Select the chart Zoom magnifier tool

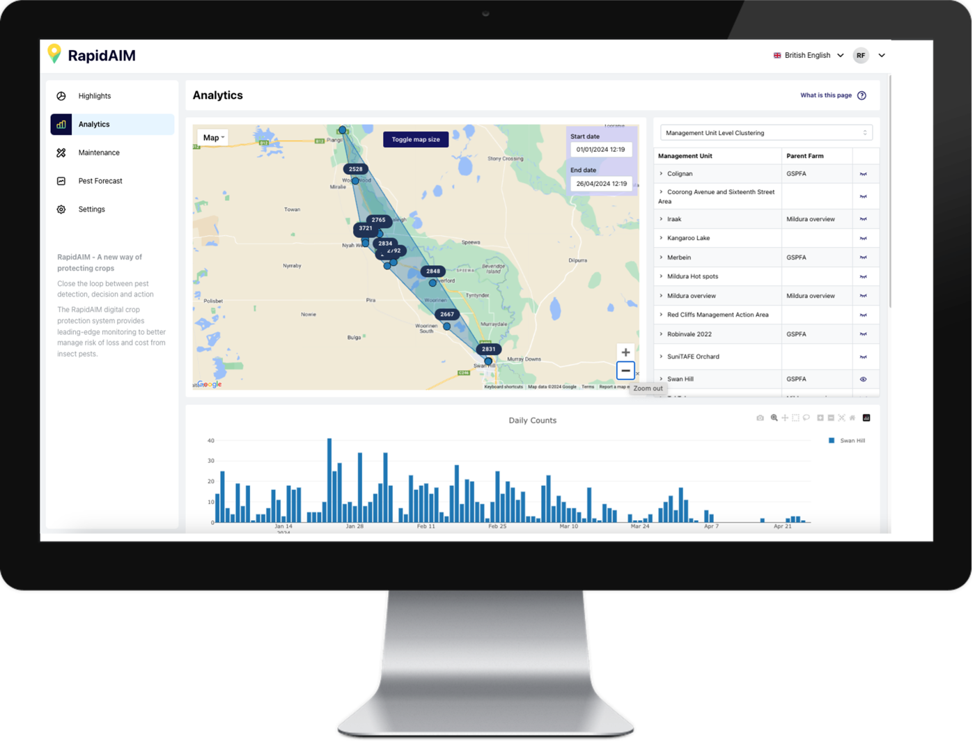(x=774, y=418)
